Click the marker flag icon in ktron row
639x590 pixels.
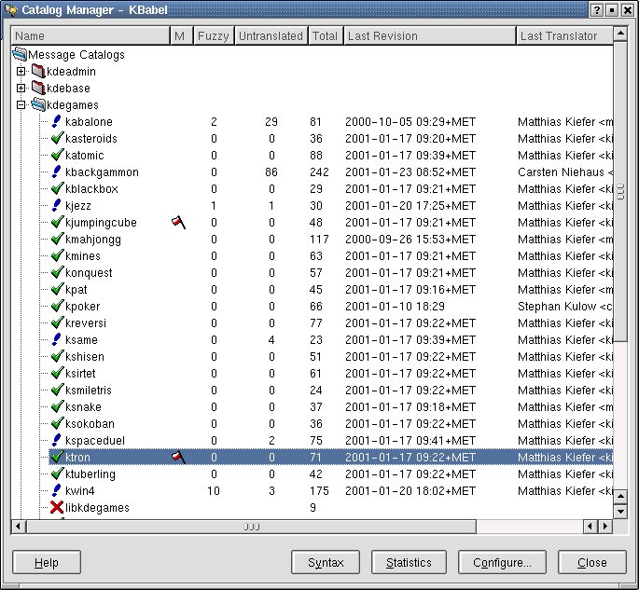(x=179, y=458)
